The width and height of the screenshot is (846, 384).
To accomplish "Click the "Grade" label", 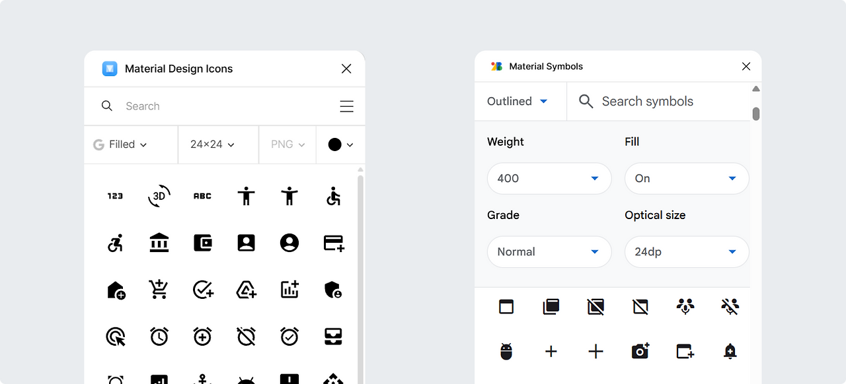I will point(503,215).
